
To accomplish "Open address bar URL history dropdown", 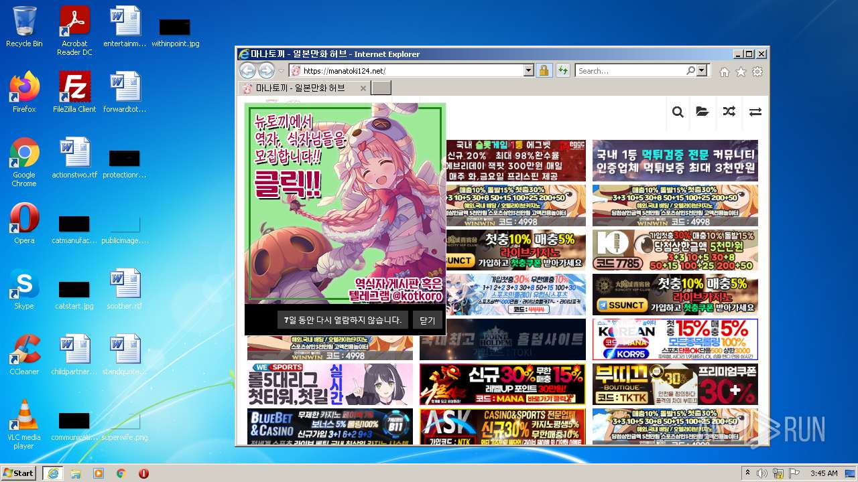I will (528, 70).
